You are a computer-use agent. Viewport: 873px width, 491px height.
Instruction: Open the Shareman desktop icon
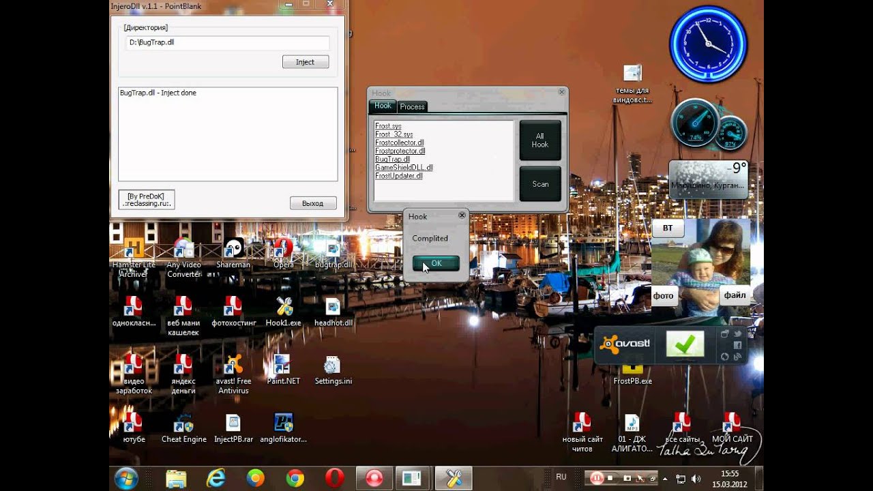coord(233,254)
